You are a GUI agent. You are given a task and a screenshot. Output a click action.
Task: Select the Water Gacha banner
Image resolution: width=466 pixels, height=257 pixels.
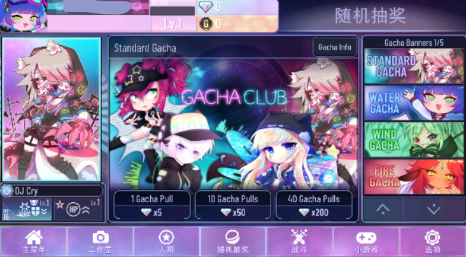tap(414, 103)
